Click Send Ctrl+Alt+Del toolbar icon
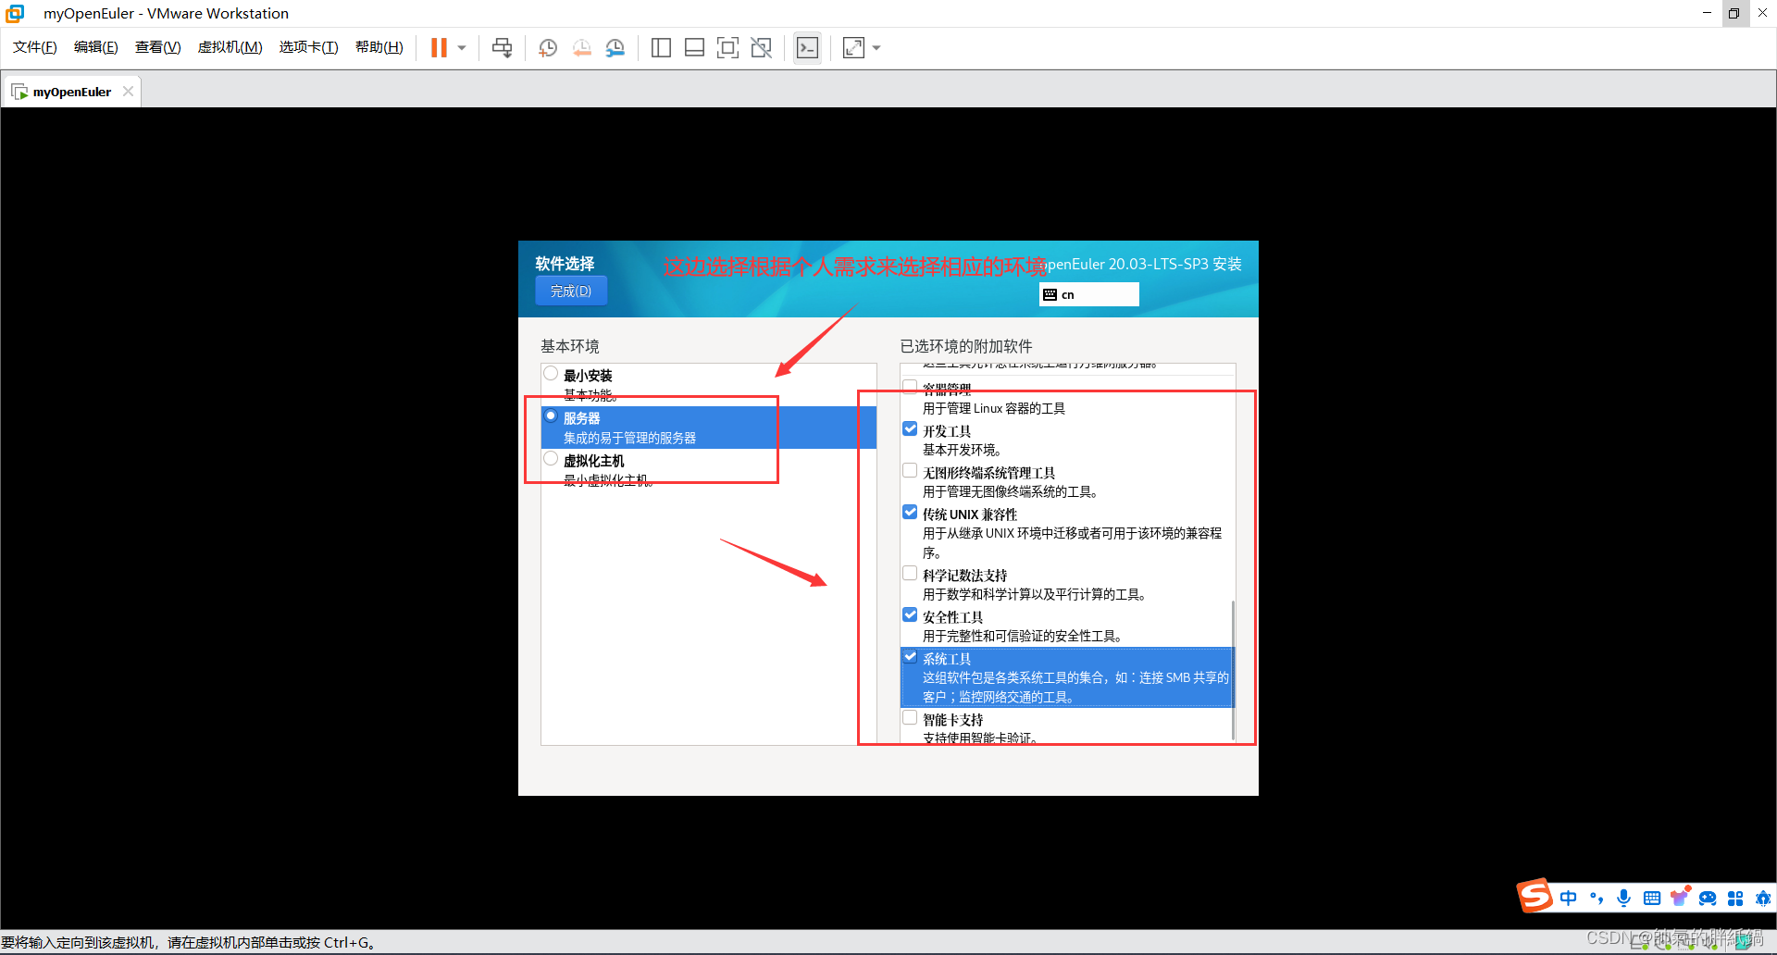The image size is (1777, 955). (x=502, y=47)
